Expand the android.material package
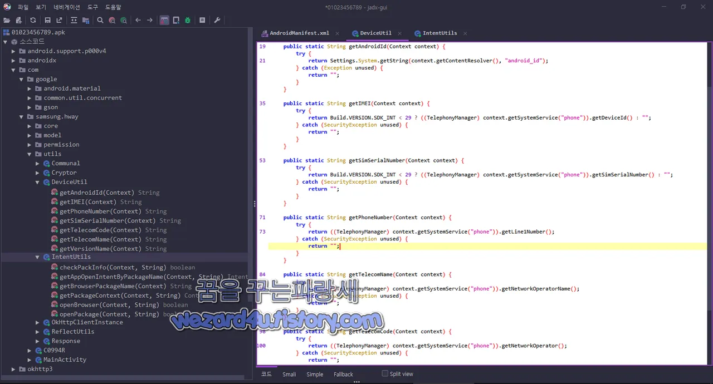The width and height of the screenshot is (713, 384). pyautogui.click(x=30, y=88)
